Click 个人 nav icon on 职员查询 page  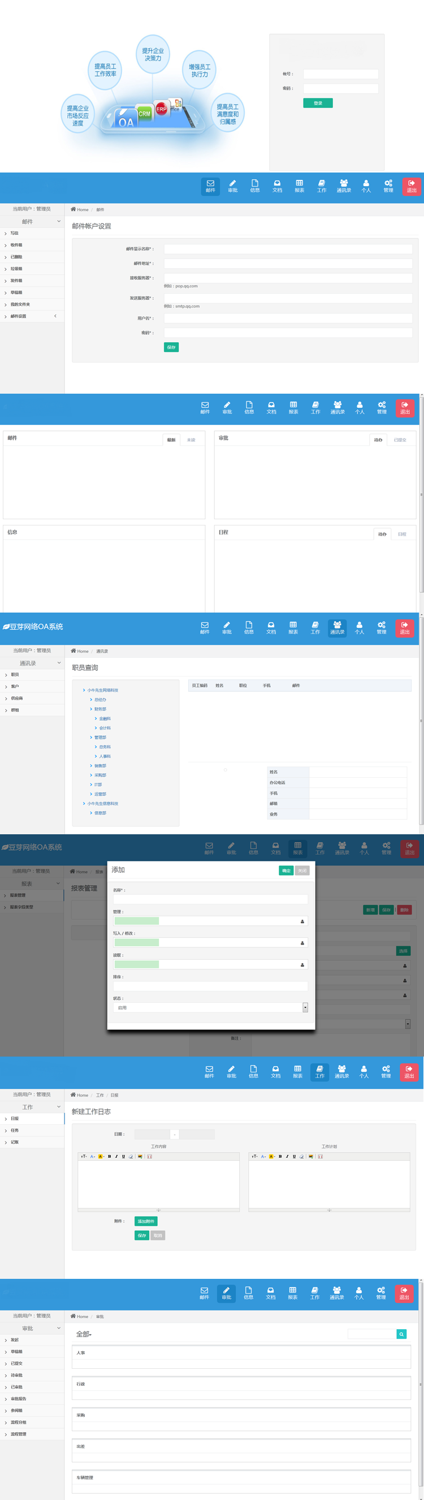[x=360, y=628]
